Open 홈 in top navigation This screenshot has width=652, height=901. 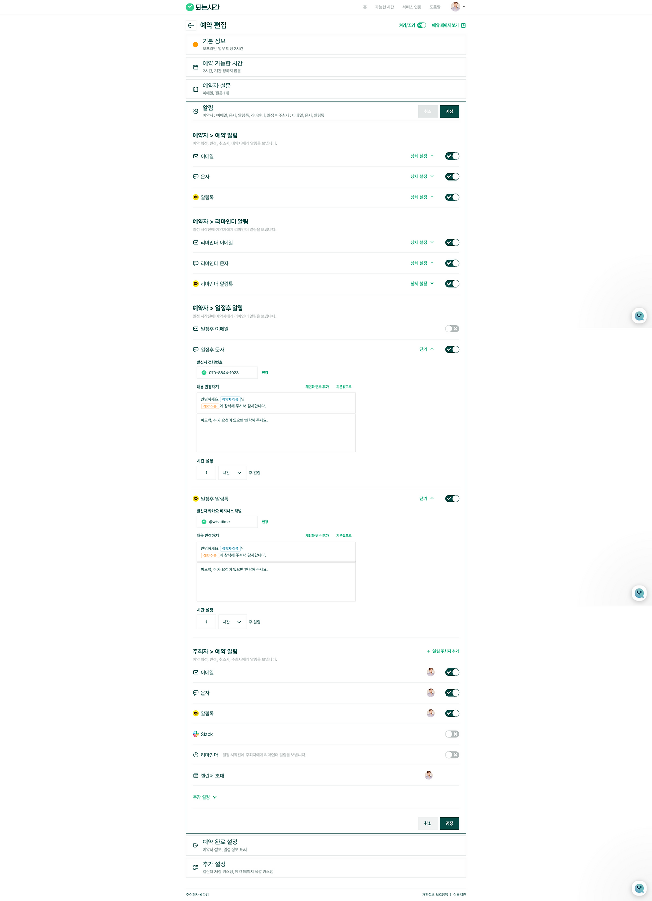(365, 7)
